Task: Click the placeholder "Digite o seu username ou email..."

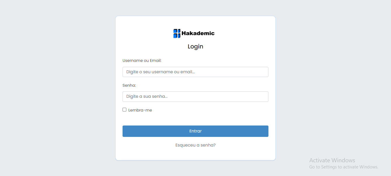Action: 160,72
